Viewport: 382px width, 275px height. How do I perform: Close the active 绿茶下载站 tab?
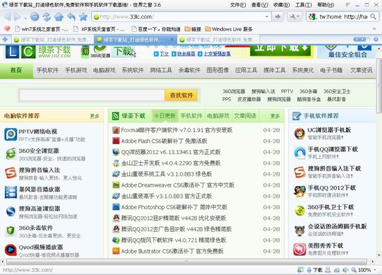[x=172, y=39]
